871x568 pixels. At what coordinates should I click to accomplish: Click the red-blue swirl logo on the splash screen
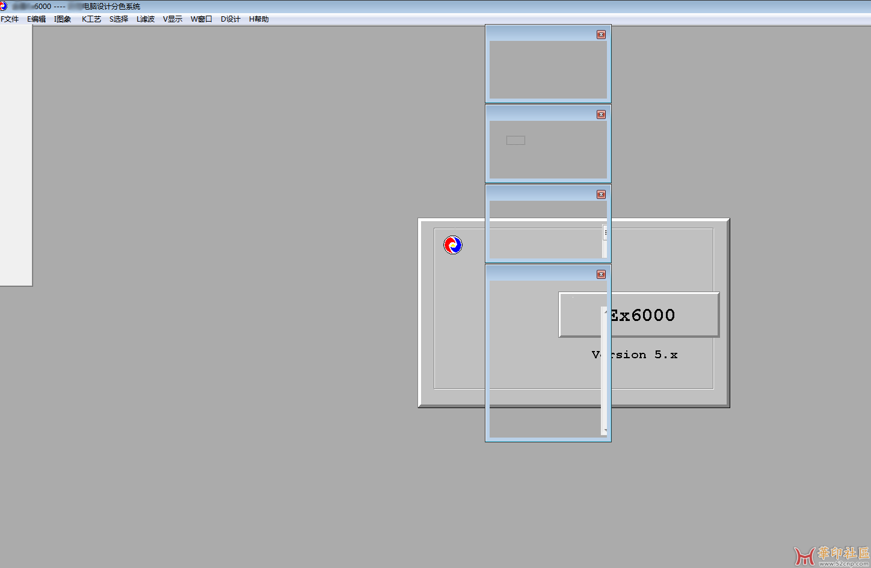pos(453,245)
